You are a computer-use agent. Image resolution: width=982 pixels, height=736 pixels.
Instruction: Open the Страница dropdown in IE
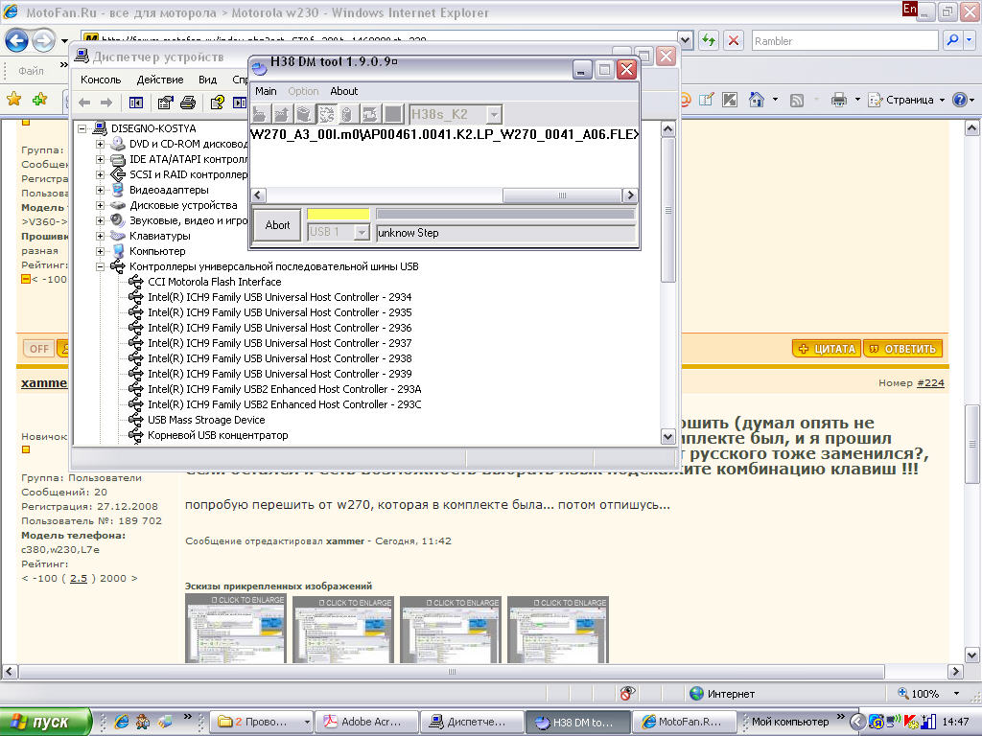point(906,100)
